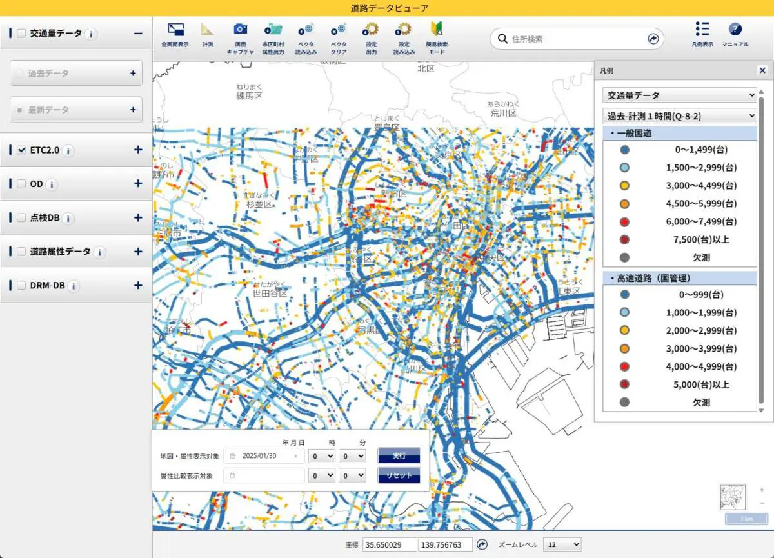The image size is (774, 558).
Task: Click info icon beside 道路属性データ
Action: click(x=99, y=252)
